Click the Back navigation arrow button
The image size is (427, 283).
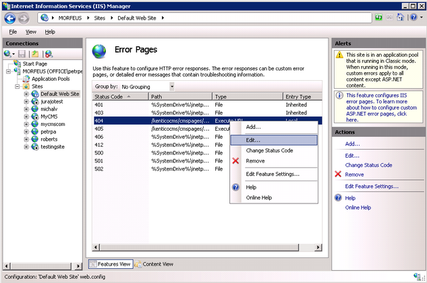pyautogui.click(x=10, y=18)
